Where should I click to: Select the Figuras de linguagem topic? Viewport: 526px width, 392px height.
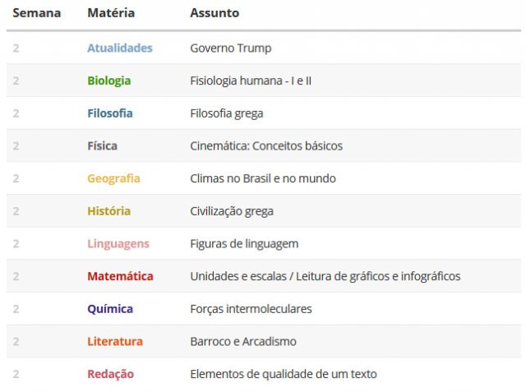(x=244, y=244)
